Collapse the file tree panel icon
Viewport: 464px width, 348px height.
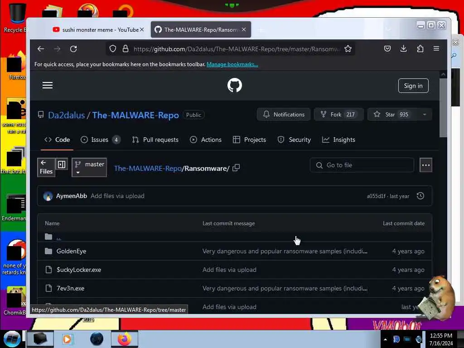(62, 164)
